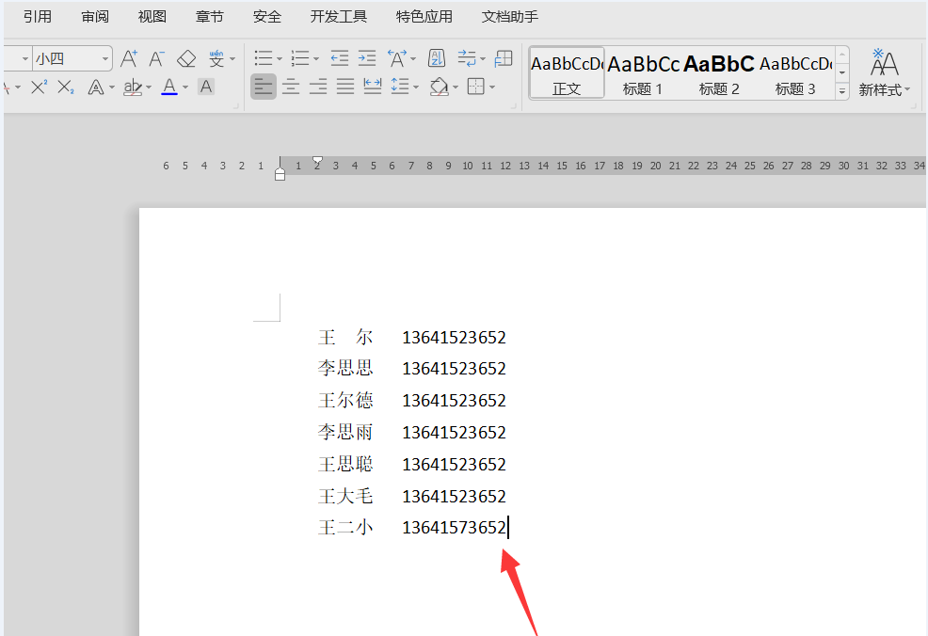The image size is (928, 636).
Task: Increase paragraph indent
Action: pyautogui.click(x=367, y=58)
